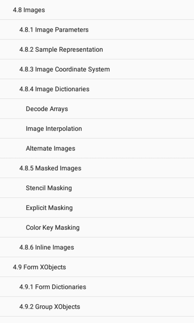Tap the "Image Dictionaries" outline title
The image size is (194, 323).
pos(62,89)
